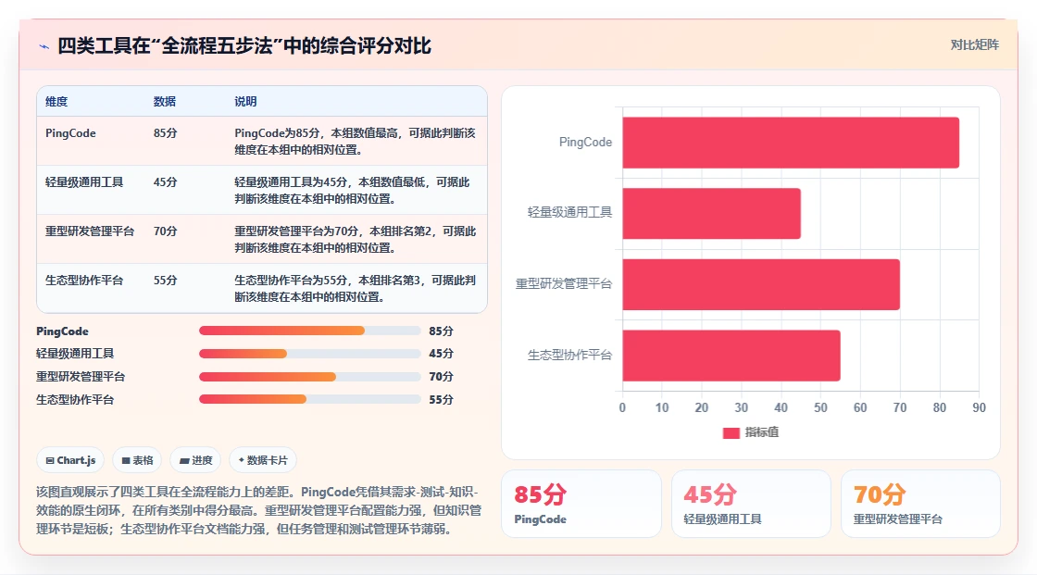Open the 85分 PingCode data card
The image size is (1037, 575).
click(x=581, y=504)
